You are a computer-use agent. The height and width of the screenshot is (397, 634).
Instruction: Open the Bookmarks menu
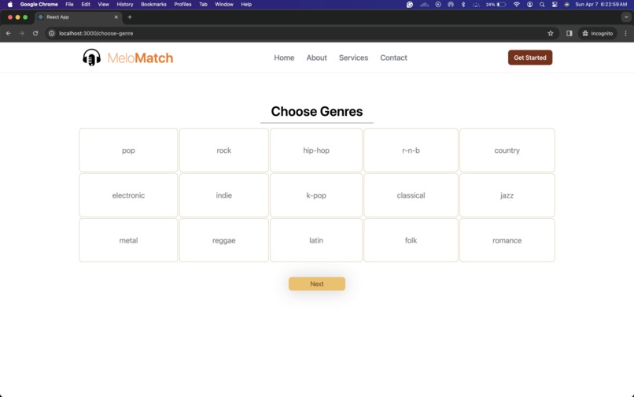[153, 5]
